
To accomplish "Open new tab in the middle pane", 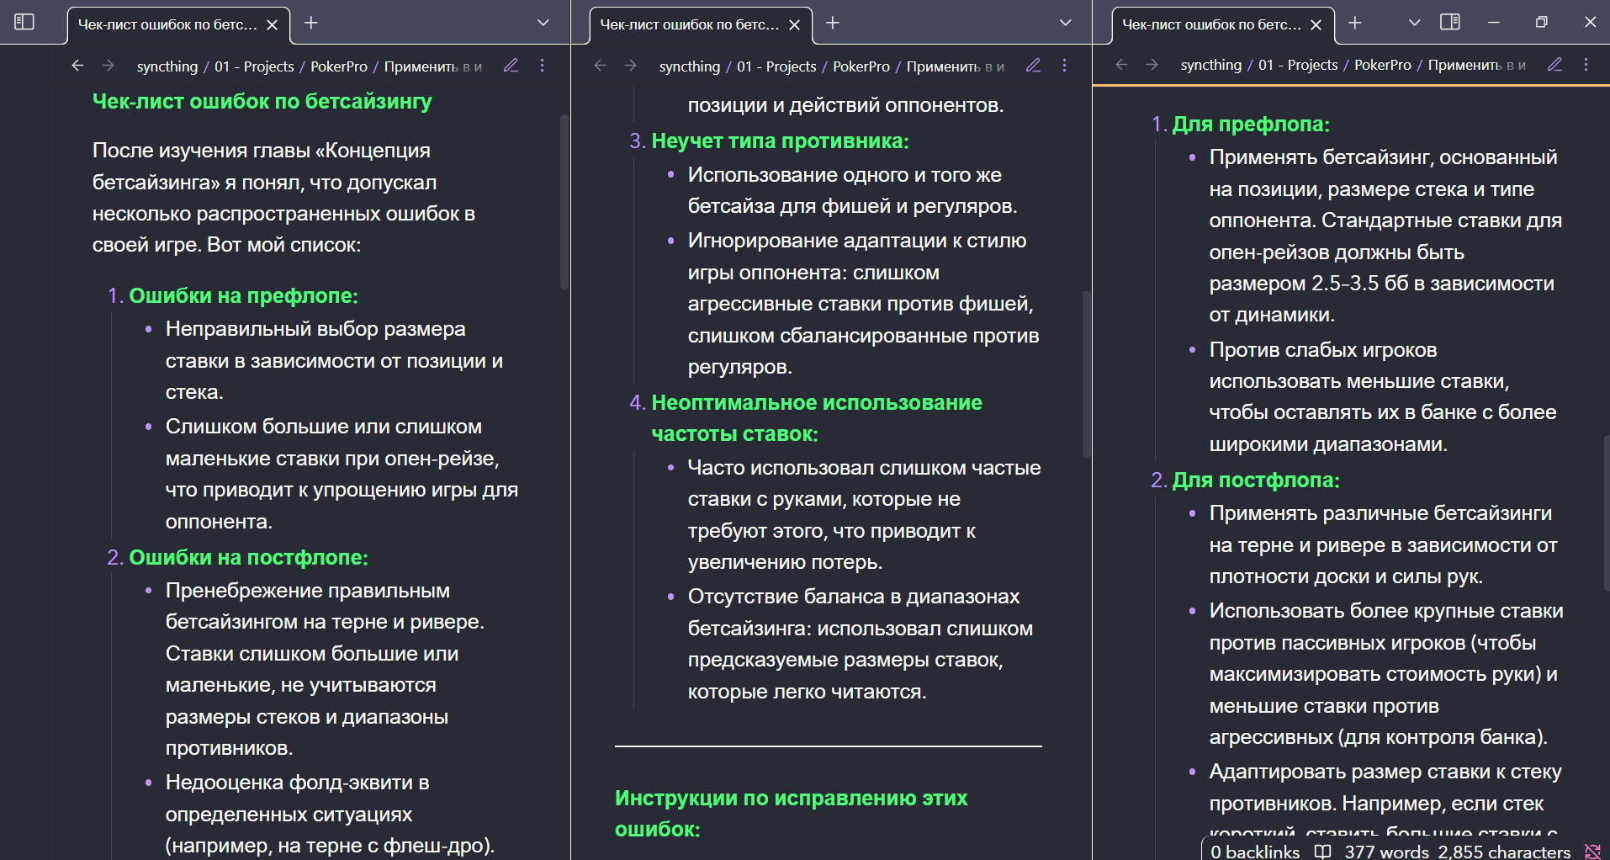I will (833, 23).
